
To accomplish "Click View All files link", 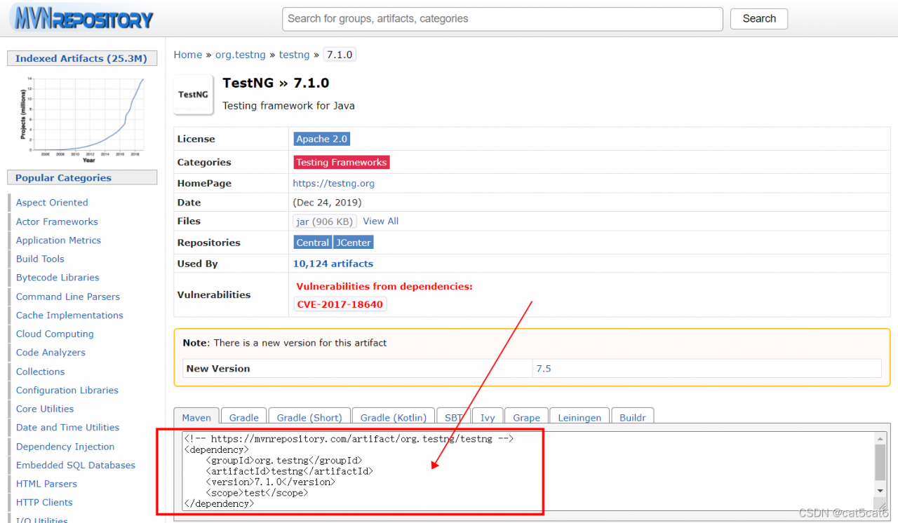I will tap(381, 221).
